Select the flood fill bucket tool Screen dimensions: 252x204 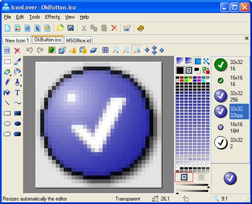point(7,92)
